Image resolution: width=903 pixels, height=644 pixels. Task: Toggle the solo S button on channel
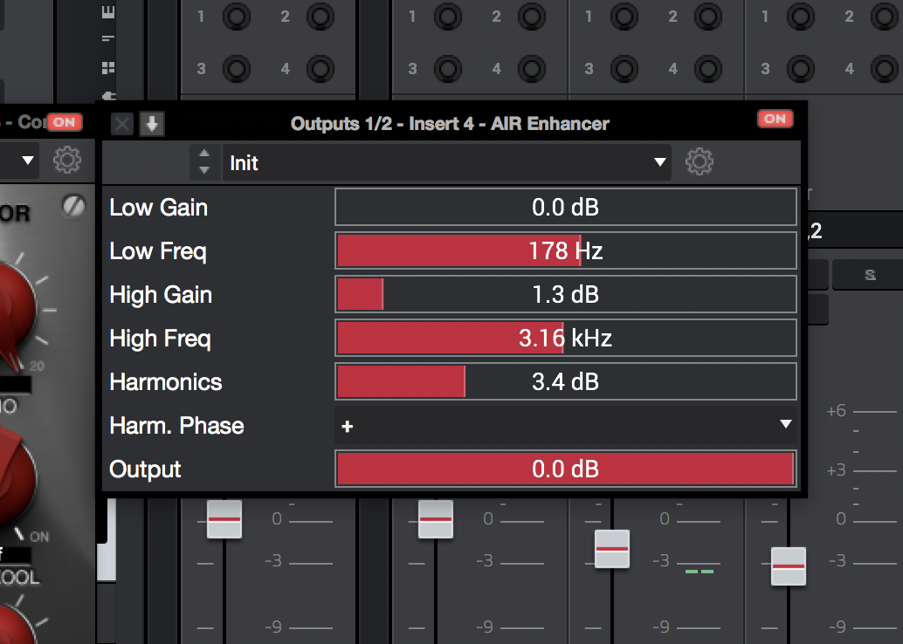pyautogui.click(x=869, y=275)
